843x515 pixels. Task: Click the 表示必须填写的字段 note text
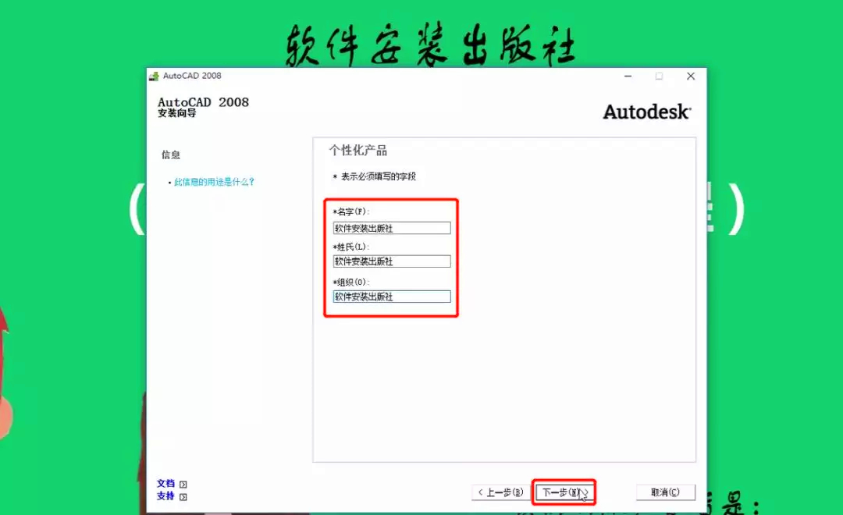(x=378, y=176)
